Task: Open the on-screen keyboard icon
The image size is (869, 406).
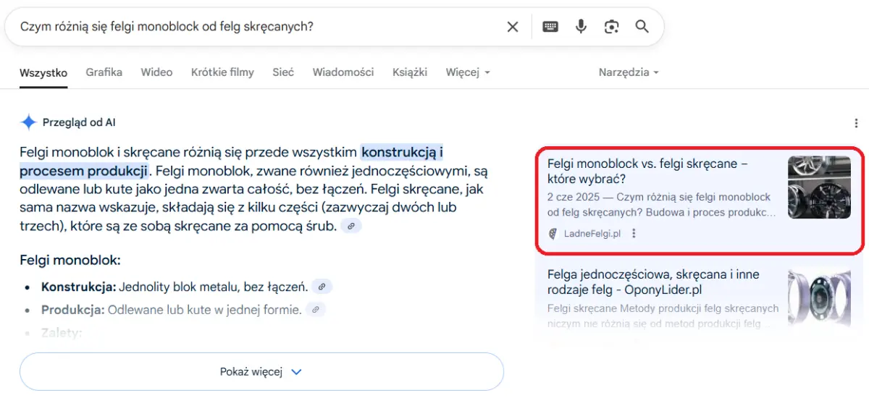Action: (550, 27)
